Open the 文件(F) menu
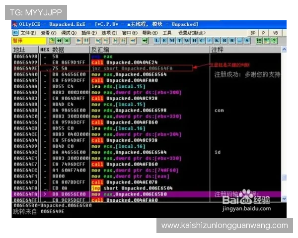 [x=28, y=33]
